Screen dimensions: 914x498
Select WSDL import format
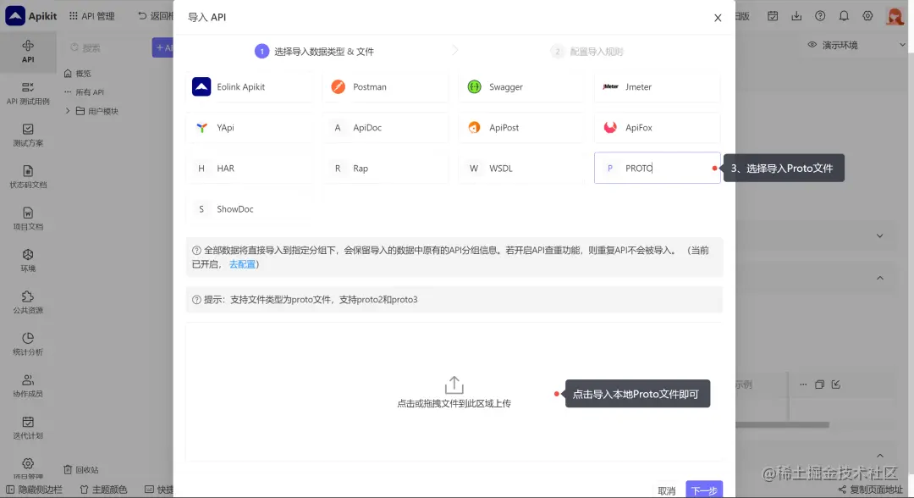tap(521, 169)
